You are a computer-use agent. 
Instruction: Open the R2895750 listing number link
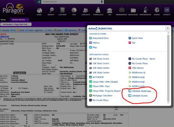[x=4, y=37]
